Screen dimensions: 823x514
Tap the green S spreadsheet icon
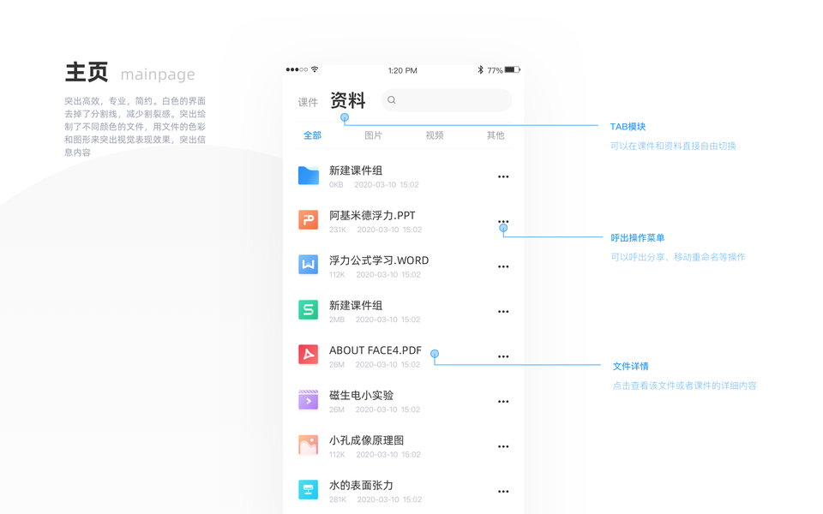(308, 309)
